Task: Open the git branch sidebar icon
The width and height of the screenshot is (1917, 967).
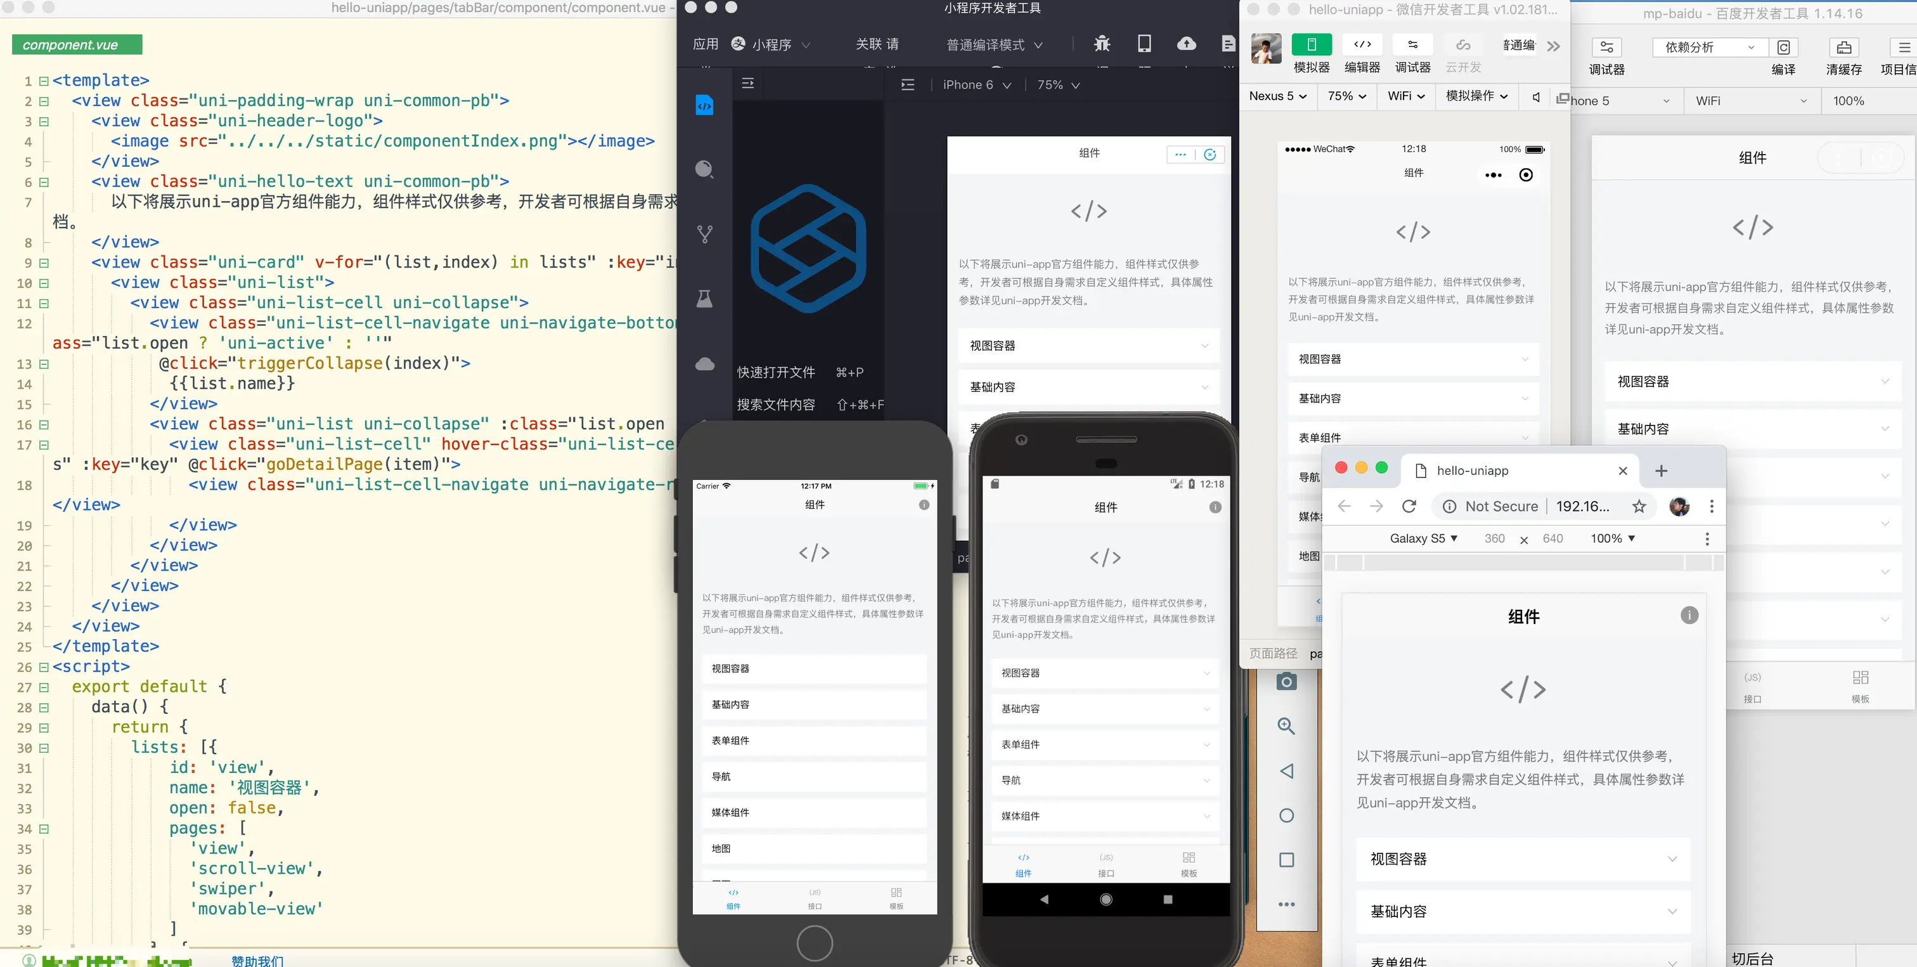Action: [x=704, y=234]
